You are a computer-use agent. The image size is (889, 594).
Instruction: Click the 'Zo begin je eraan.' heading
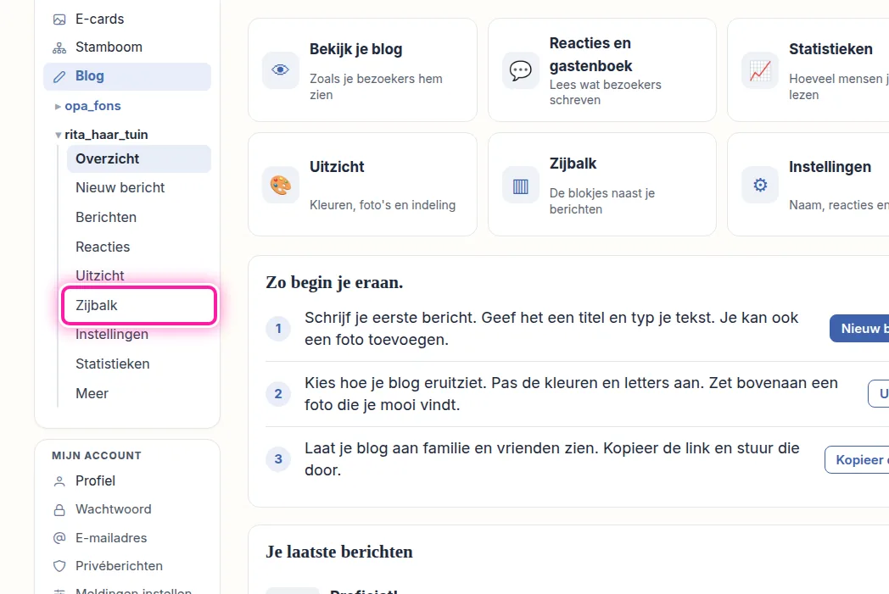point(334,282)
